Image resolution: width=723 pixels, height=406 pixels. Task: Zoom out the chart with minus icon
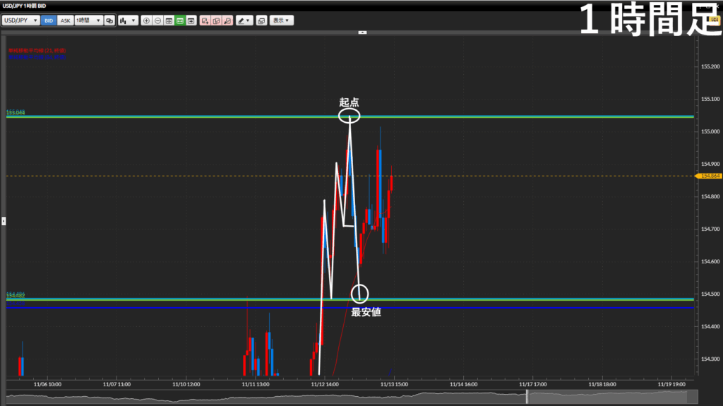click(x=157, y=20)
